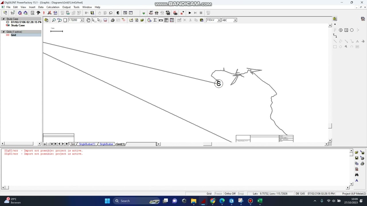
Task: Open the Calculation menu
Action: [x=53, y=7]
